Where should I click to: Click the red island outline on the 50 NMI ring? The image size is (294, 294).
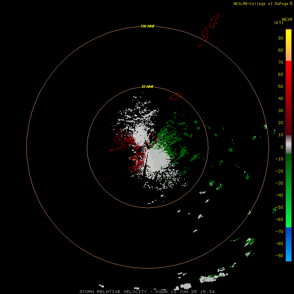tap(175, 96)
